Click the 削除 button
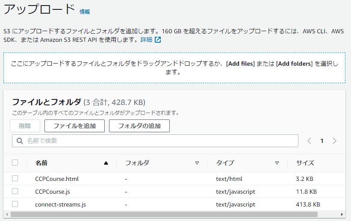351x221 pixels. click(25, 126)
